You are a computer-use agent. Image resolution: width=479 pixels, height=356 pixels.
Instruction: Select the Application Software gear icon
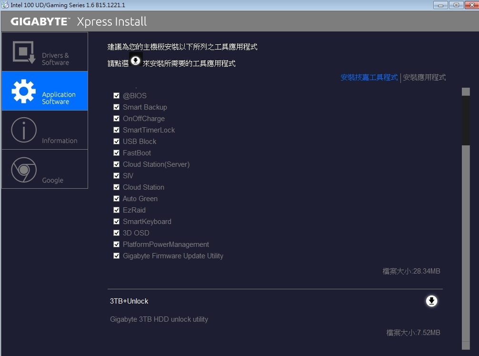pos(23,91)
